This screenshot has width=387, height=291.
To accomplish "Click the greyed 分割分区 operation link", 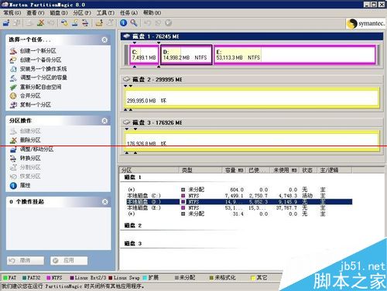I will coord(30,167).
